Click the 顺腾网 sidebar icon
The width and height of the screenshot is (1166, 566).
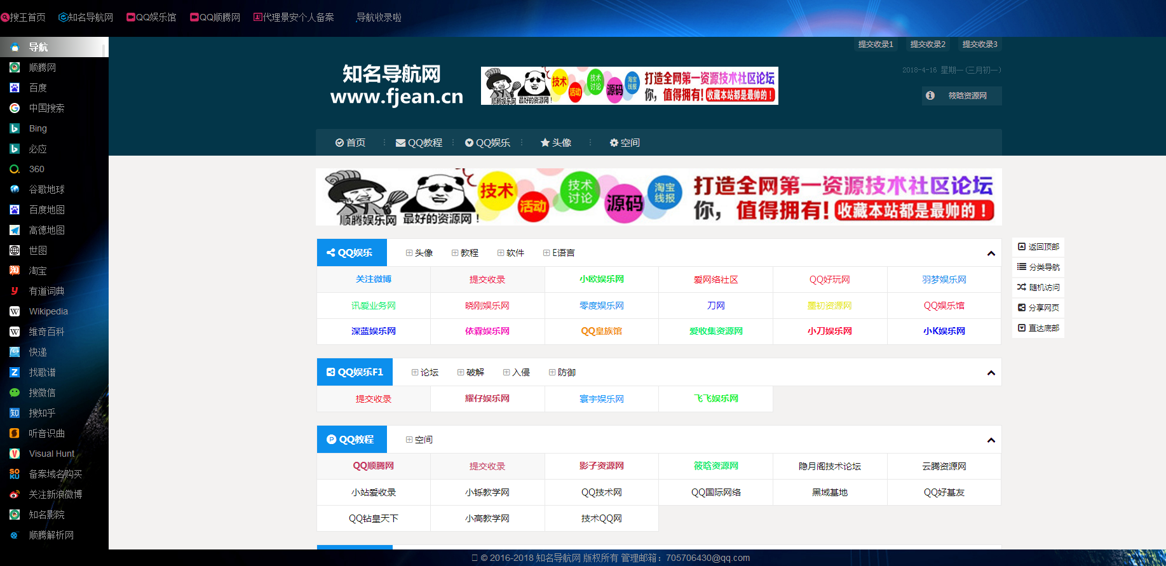click(15, 67)
